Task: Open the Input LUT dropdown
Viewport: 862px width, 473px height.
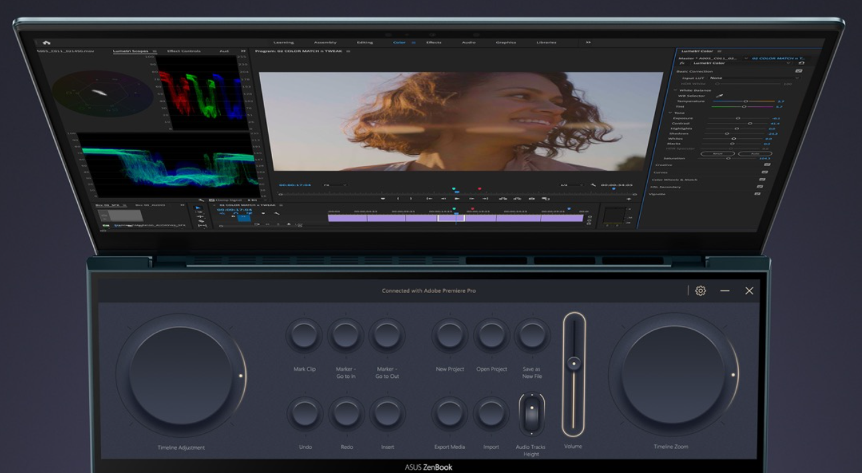Action: tap(754, 78)
